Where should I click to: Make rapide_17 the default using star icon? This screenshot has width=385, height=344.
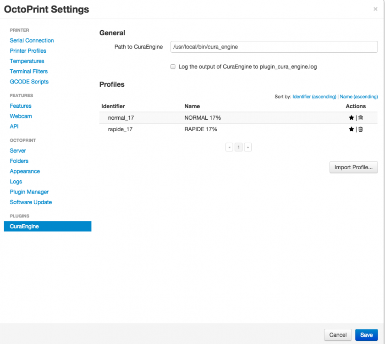tap(351, 129)
